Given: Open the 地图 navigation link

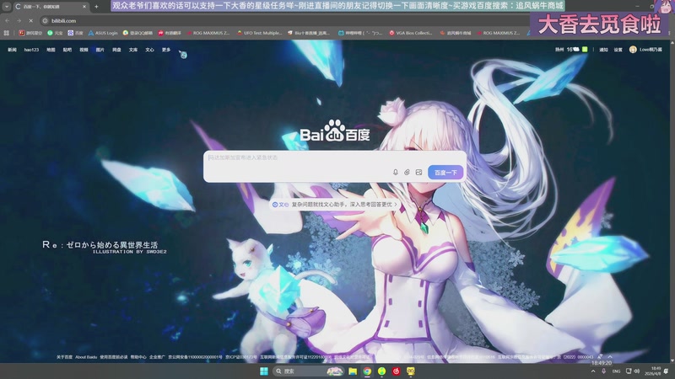Looking at the screenshot, I should pos(51,50).
